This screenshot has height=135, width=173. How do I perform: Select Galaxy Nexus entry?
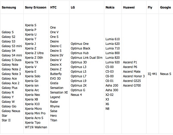click(x=11, y=111)
